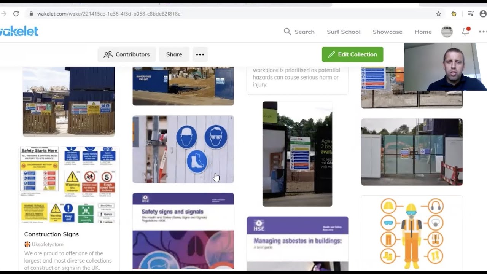Click the green Edit Collection button

(352, 54)
